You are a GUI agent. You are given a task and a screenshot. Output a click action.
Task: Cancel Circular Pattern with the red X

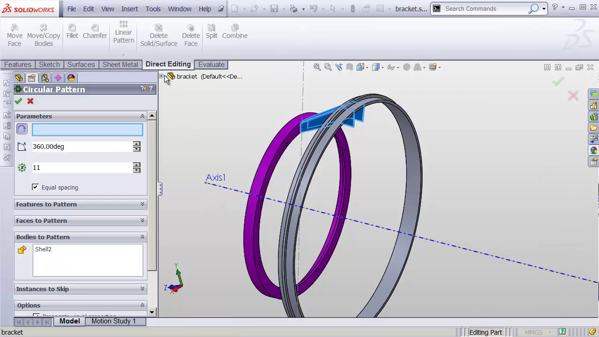30,101
